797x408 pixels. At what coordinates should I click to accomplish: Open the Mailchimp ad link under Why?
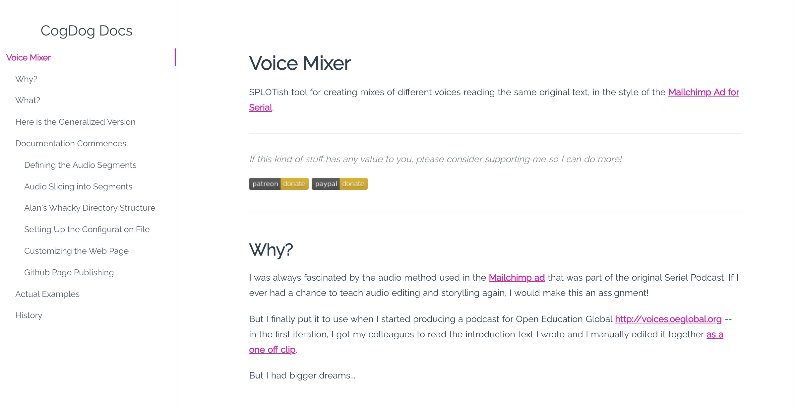pyautogui.click(x=517, y=278)
